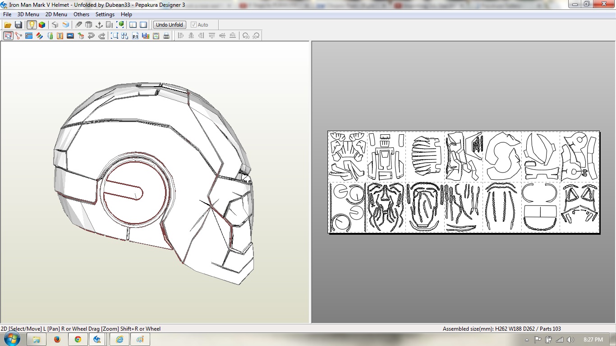Click the rotate 90 clockwise icon

[256, 36]
